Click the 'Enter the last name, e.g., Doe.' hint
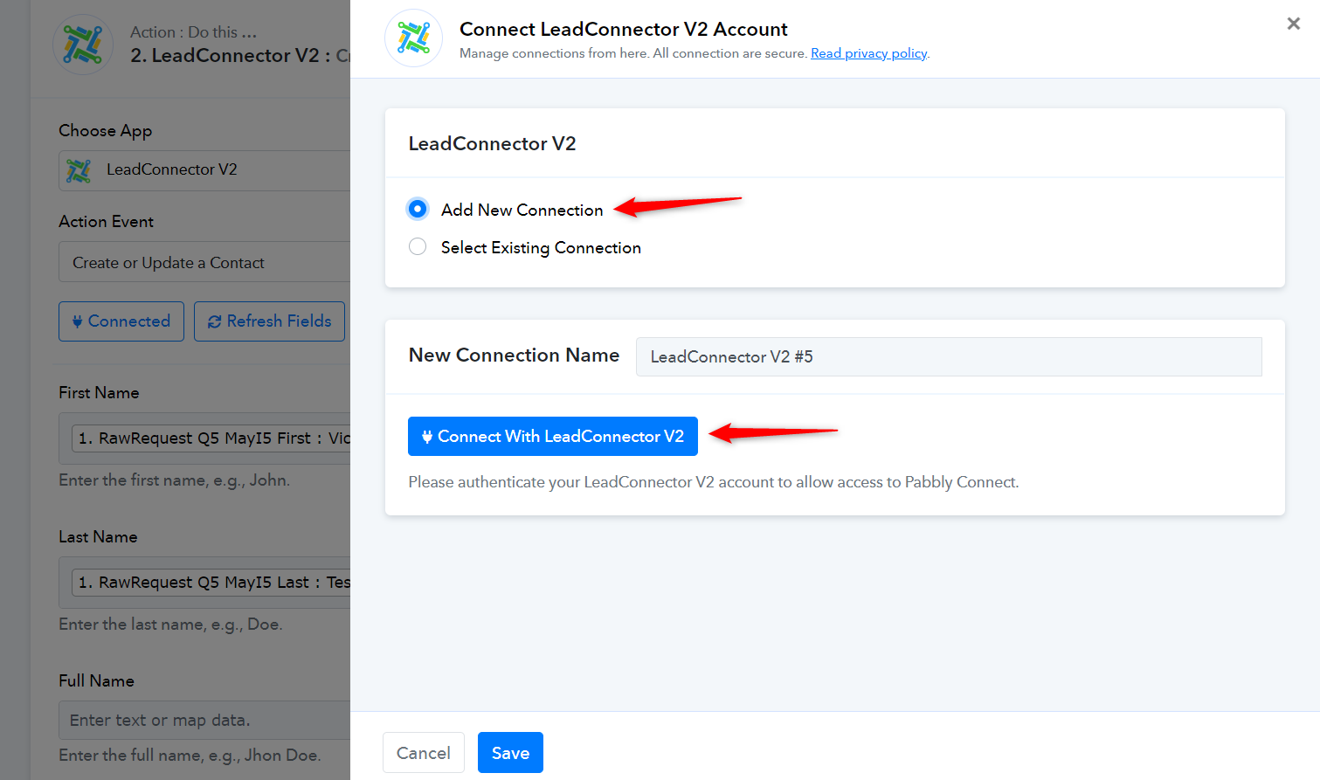Image resolution: width=1320 pixels, height=780 pixels. (x=170, y=625)
